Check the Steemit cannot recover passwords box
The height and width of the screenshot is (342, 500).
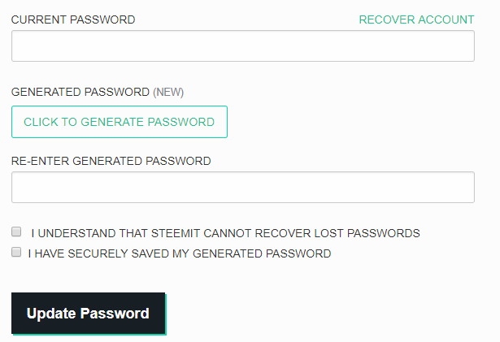coord(16,232)
